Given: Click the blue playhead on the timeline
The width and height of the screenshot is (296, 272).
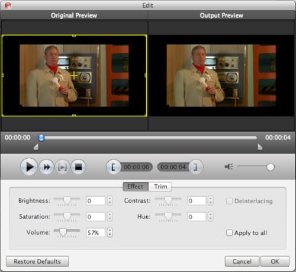Looking at the screenshot, I should 41,137.
